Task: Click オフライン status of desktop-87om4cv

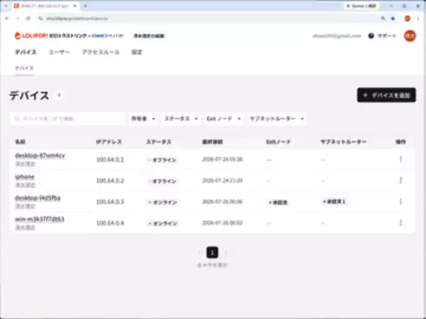Action: click(162, 160)
